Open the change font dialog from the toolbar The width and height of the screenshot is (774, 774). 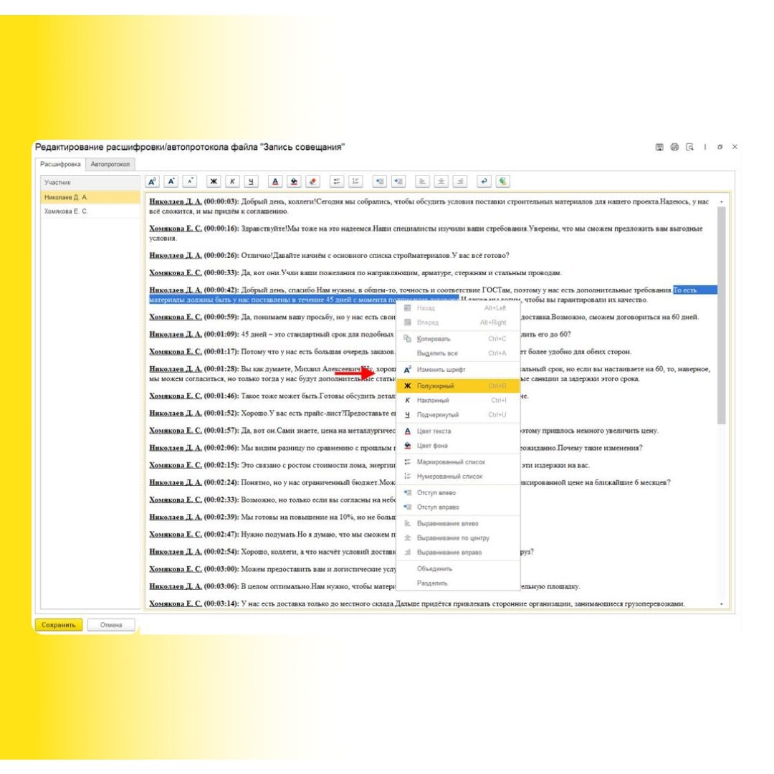coord(152,181)
